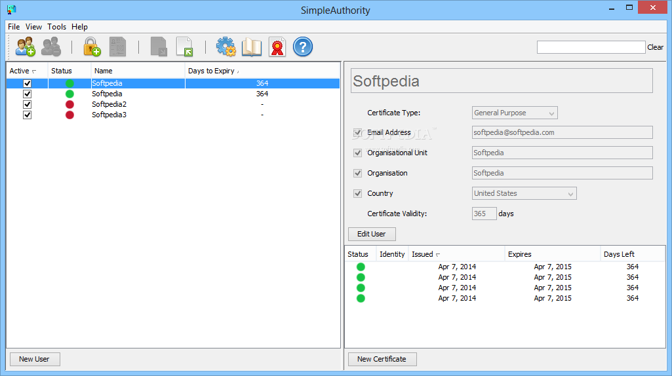Click green status dot of selected Softpedia user
This screenshot has height=376, width=672.
pos(69,83)
